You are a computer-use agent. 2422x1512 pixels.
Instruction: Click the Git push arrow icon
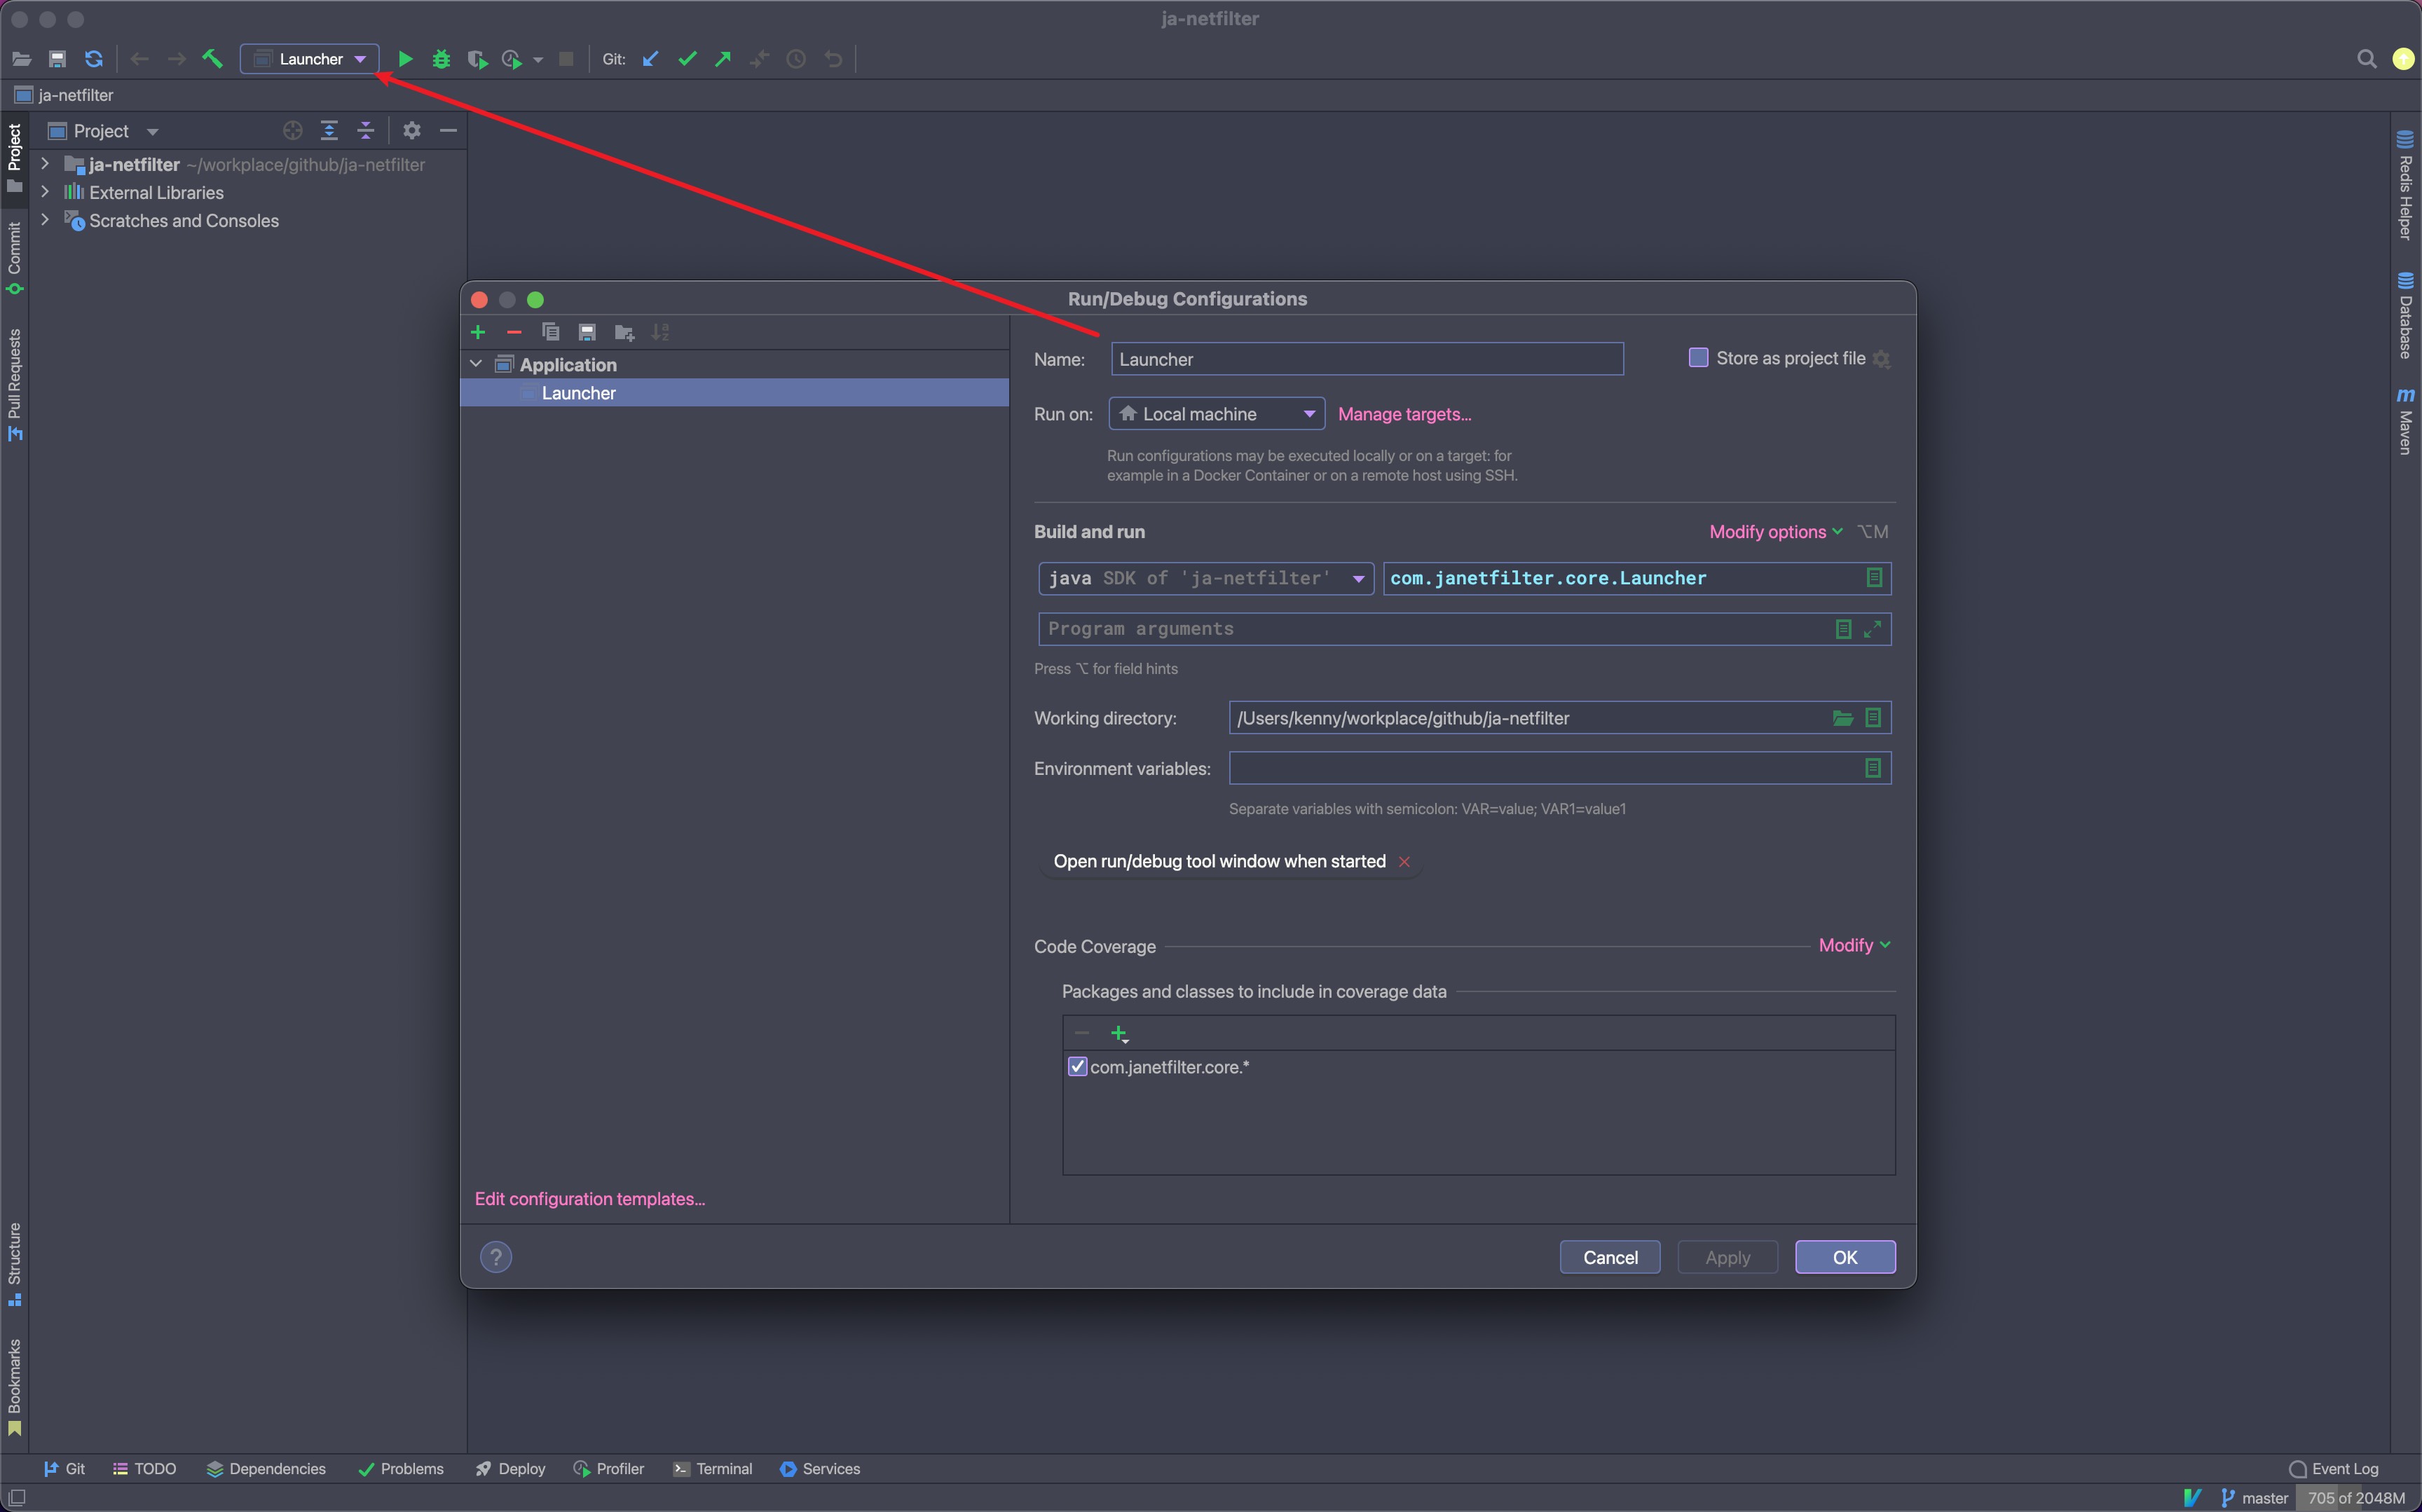pos(723,59)
